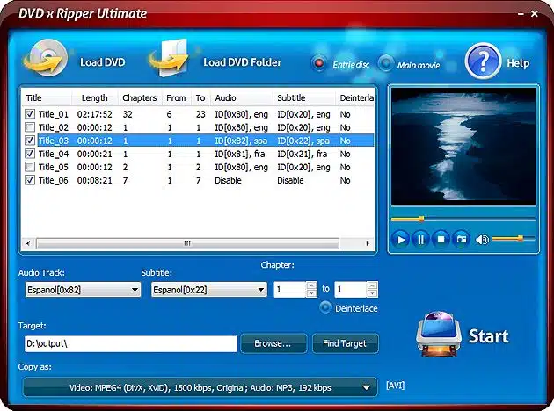Click the Subtitle column header

click(304, 97)
